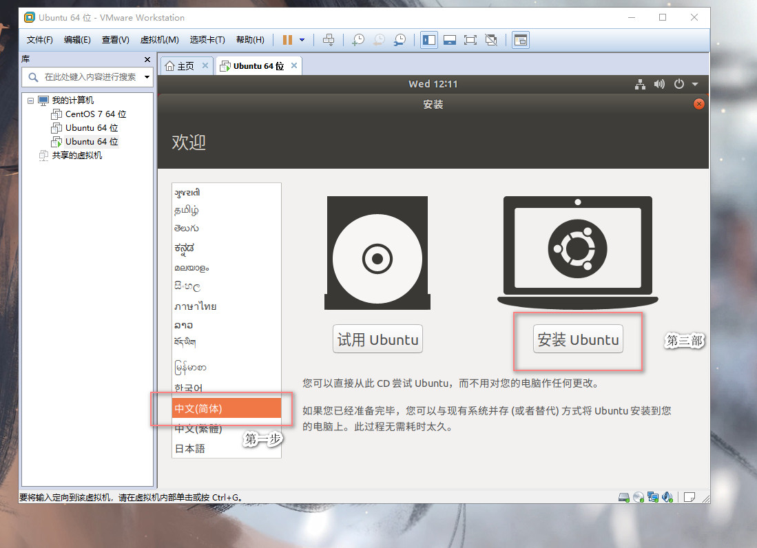Click the laptop with Ubuntu logo illustration
Viewport: 757px width, 548px height.
577,252
